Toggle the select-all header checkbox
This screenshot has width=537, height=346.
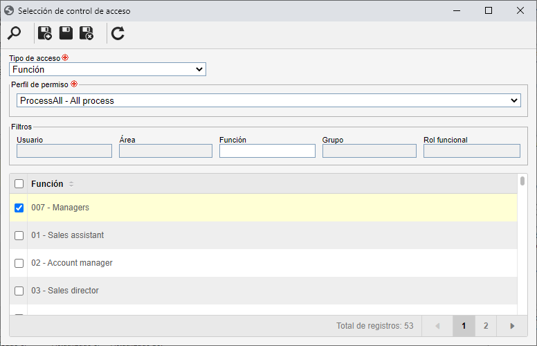(19, 183)
